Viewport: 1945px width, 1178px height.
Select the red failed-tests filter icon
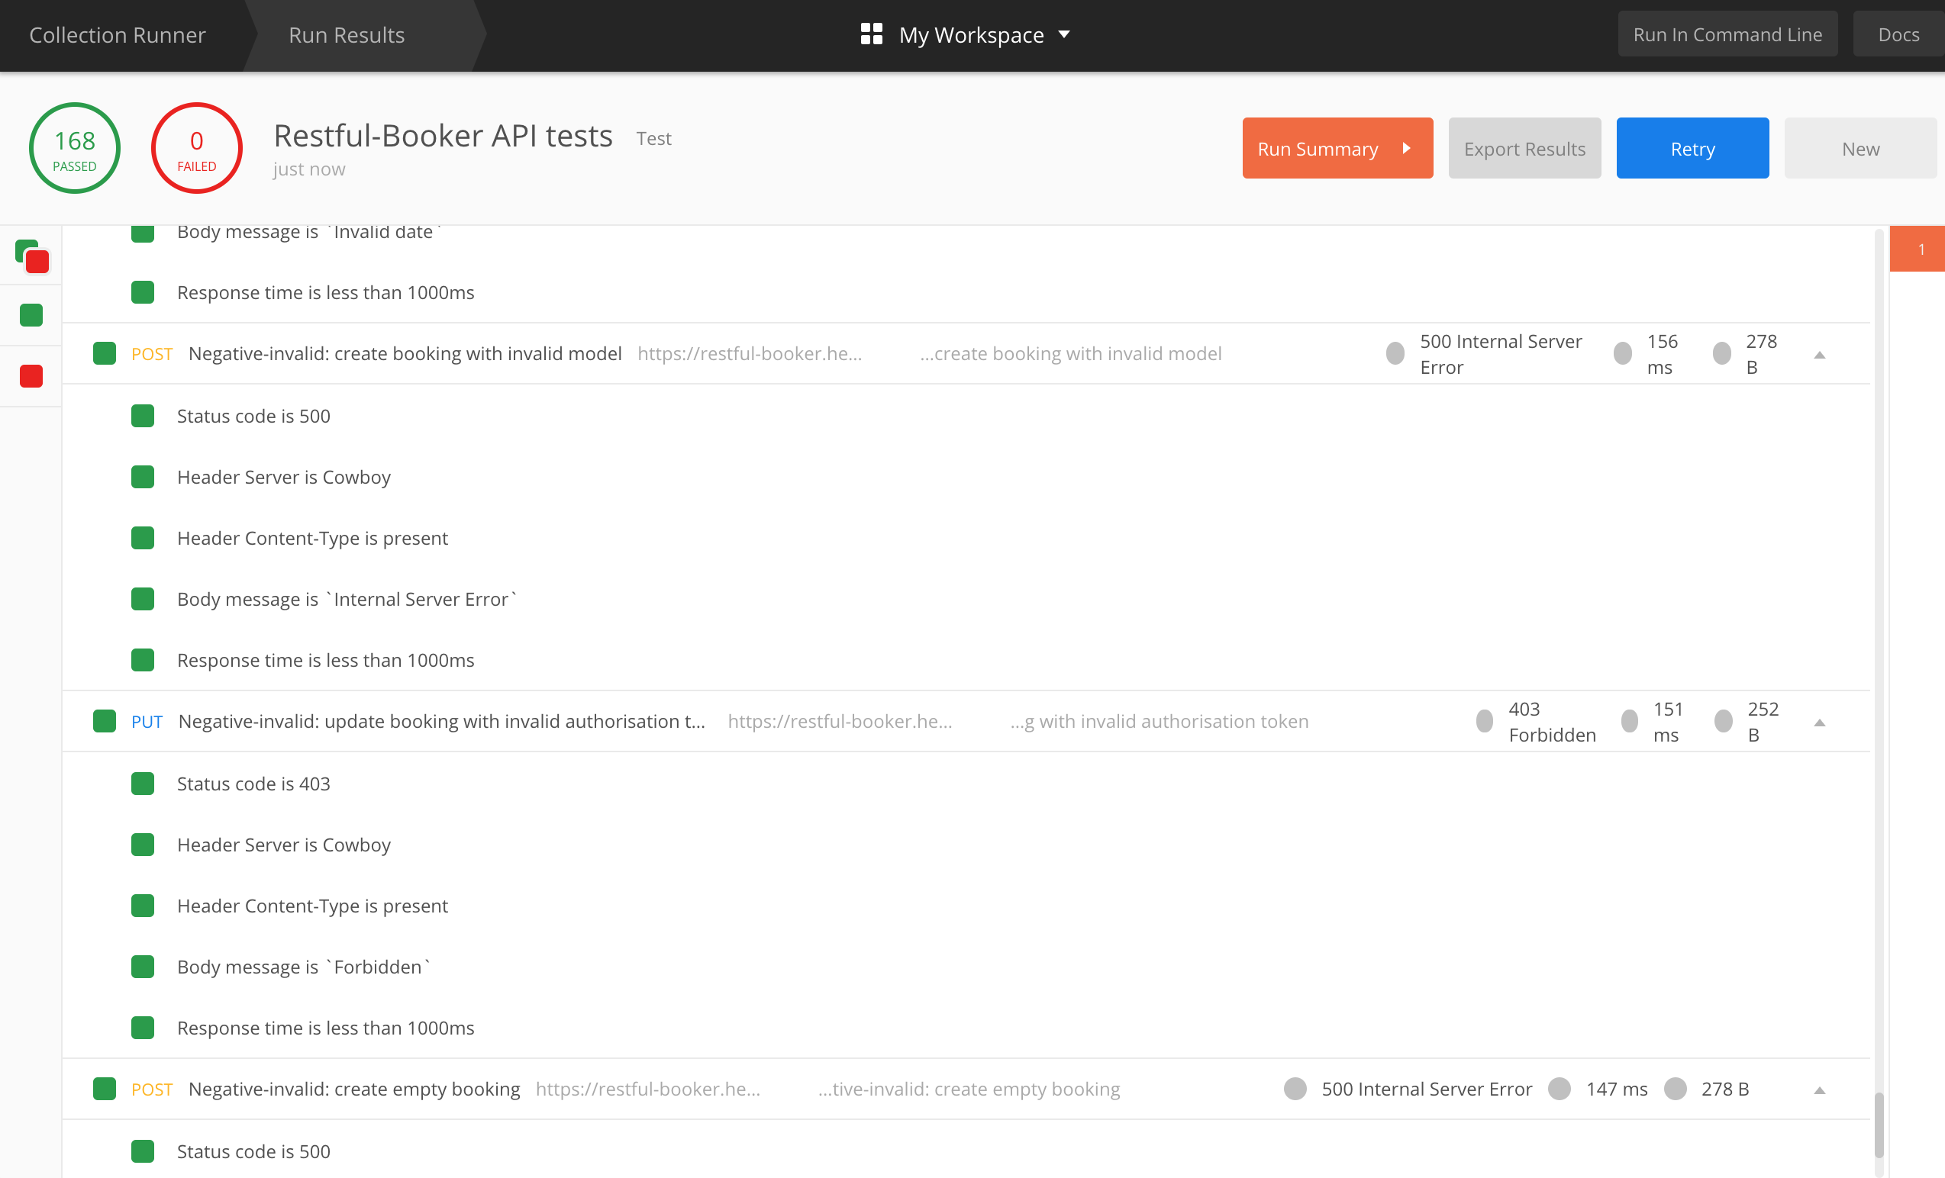click(x=31, y=376)
